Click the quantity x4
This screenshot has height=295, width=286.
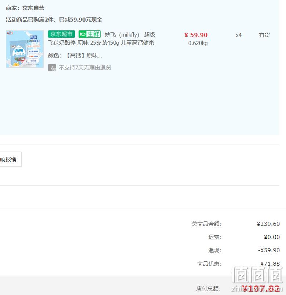[239, 35]
